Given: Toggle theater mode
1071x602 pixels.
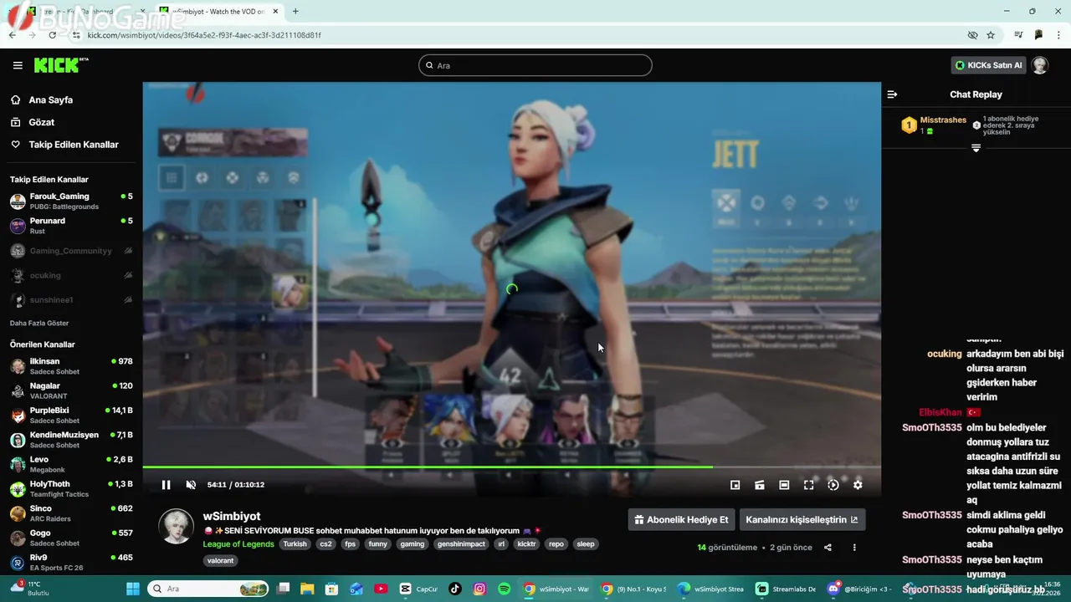Looking at the screenshot, I should 784,485.
